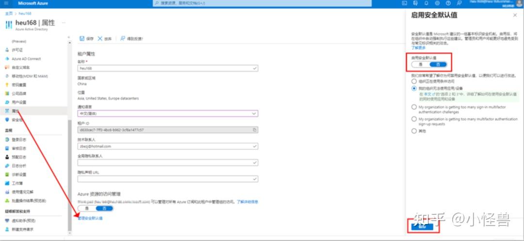
Task: Set security defaults toggle to 是
Action: pyautogui.click(x=420, y=64)
